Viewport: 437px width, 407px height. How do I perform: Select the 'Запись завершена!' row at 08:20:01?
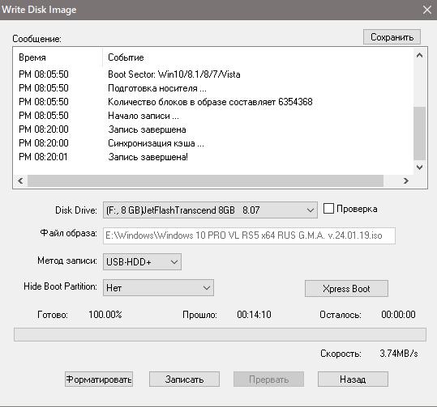[214, 157]
